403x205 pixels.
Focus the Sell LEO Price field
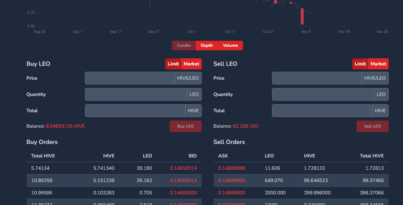click(317, 78)
